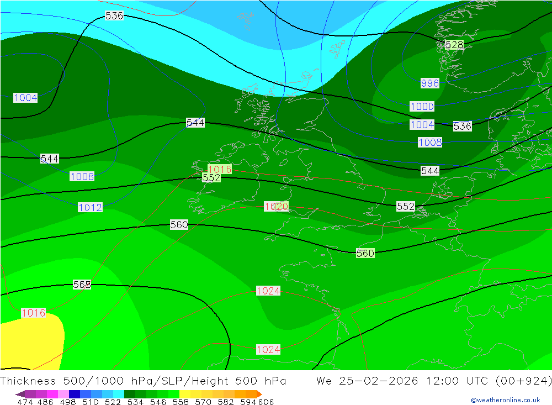Click the 1008 label below the 1004 near Scandinavia
This screenshot has height=405, width=552.
tap(430, 143)
